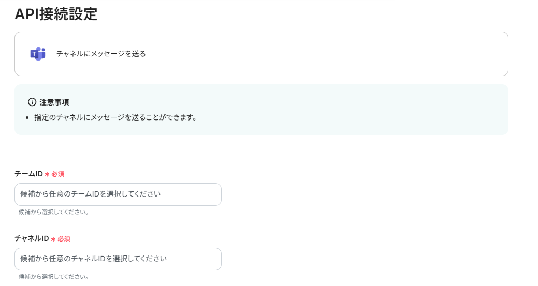The height and width of the screenshot is (286, 538).
Task: Open the チャネルID candidate dropdown
Action: (118, 259)
